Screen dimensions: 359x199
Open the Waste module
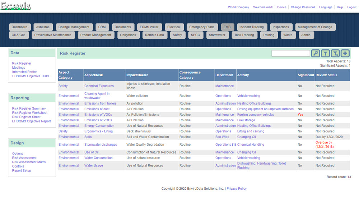click(288, 35)
